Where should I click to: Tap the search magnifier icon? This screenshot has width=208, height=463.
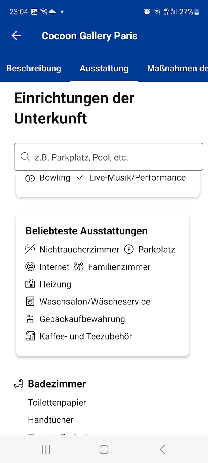click(25, 157)
